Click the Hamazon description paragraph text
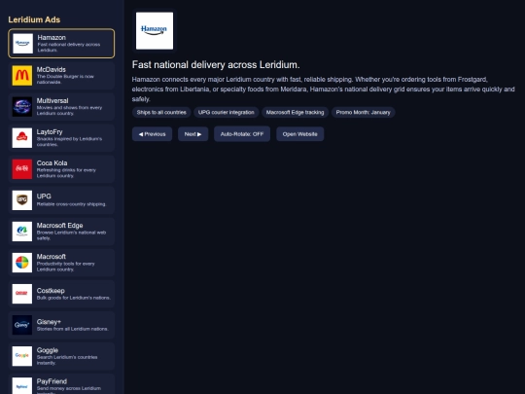Viewport: 525px width, 394px height. pos(323,90)
